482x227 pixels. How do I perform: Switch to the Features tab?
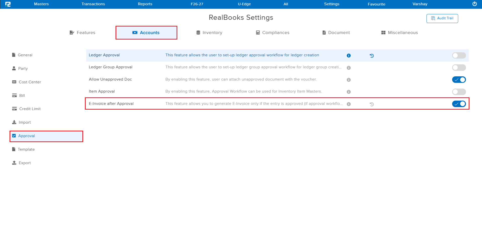point(82,33)
